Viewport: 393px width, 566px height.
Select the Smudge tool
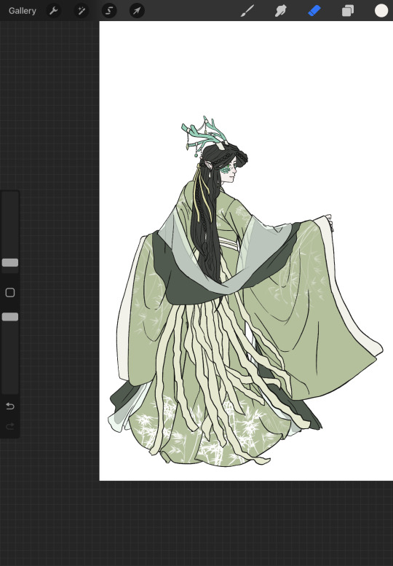280,11
